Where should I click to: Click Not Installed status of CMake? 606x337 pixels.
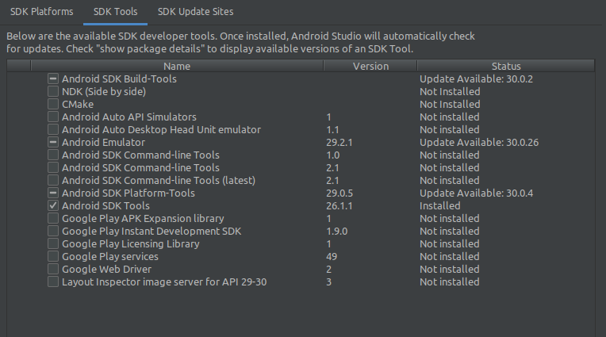(450, 105)
